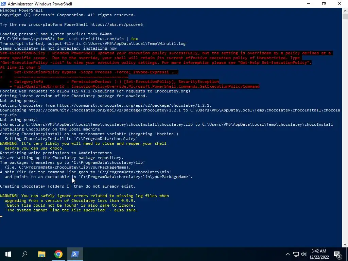This screenshot has width=348, height=261.
Task: Launch File Explorer from the taskbar
Action: (41, 254)
